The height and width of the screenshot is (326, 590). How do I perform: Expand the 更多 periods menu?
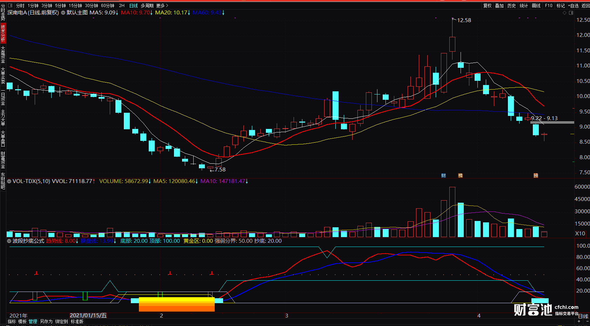[x=162, y=6]
